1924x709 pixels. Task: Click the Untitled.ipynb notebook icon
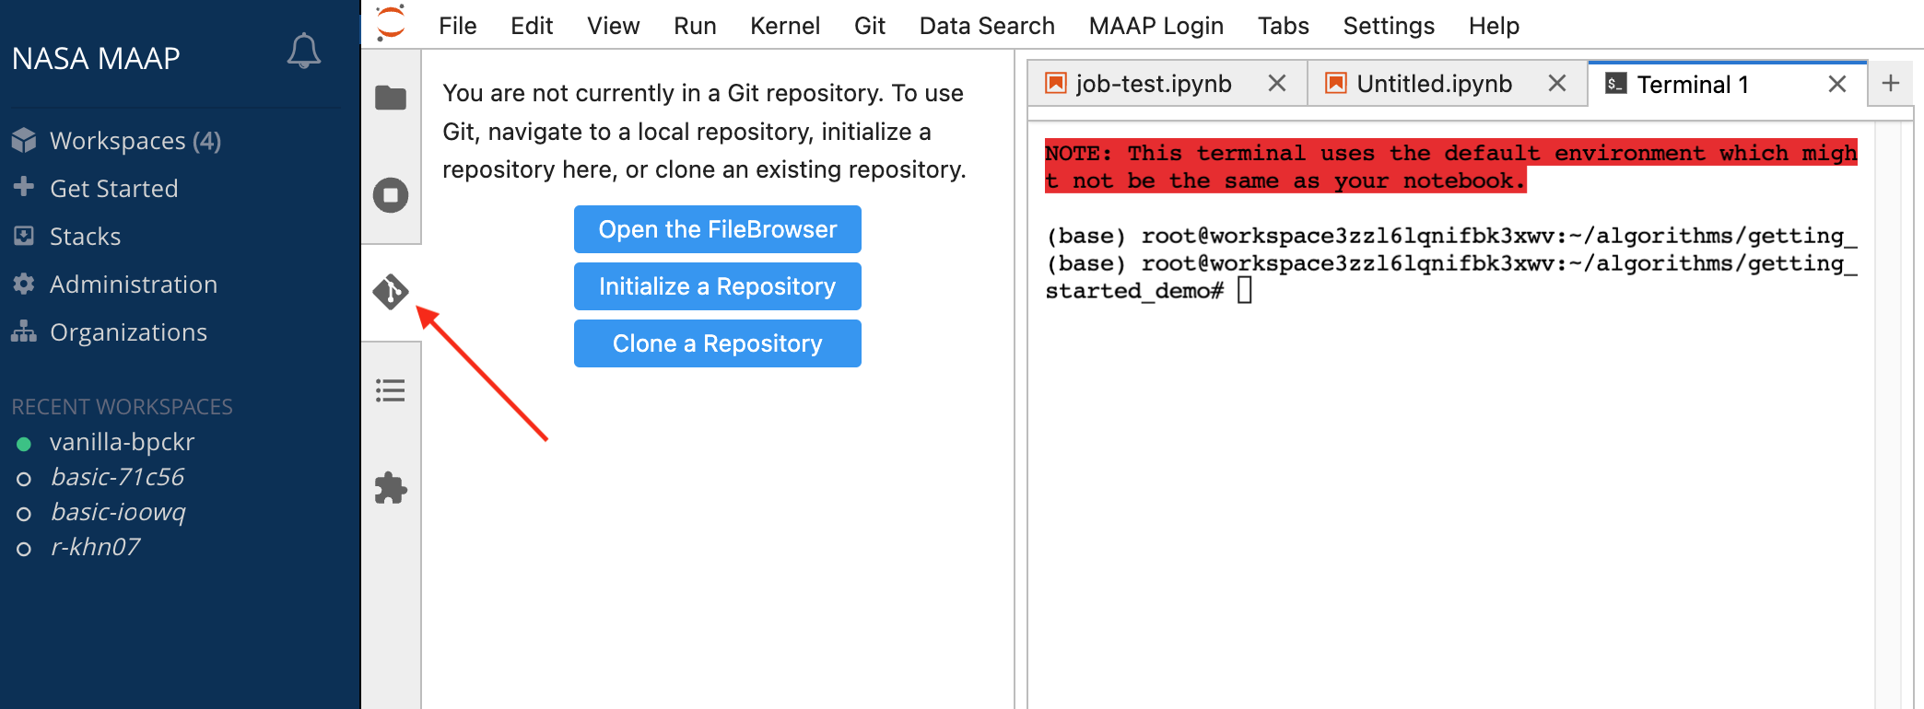1336,84
